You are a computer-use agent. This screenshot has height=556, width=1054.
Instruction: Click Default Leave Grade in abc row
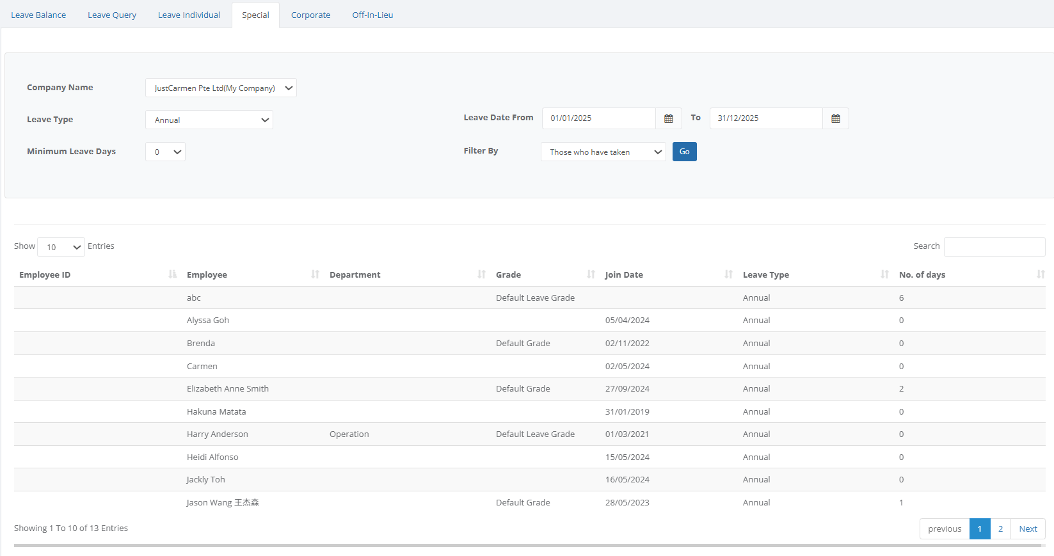click(x=535, y=298)
